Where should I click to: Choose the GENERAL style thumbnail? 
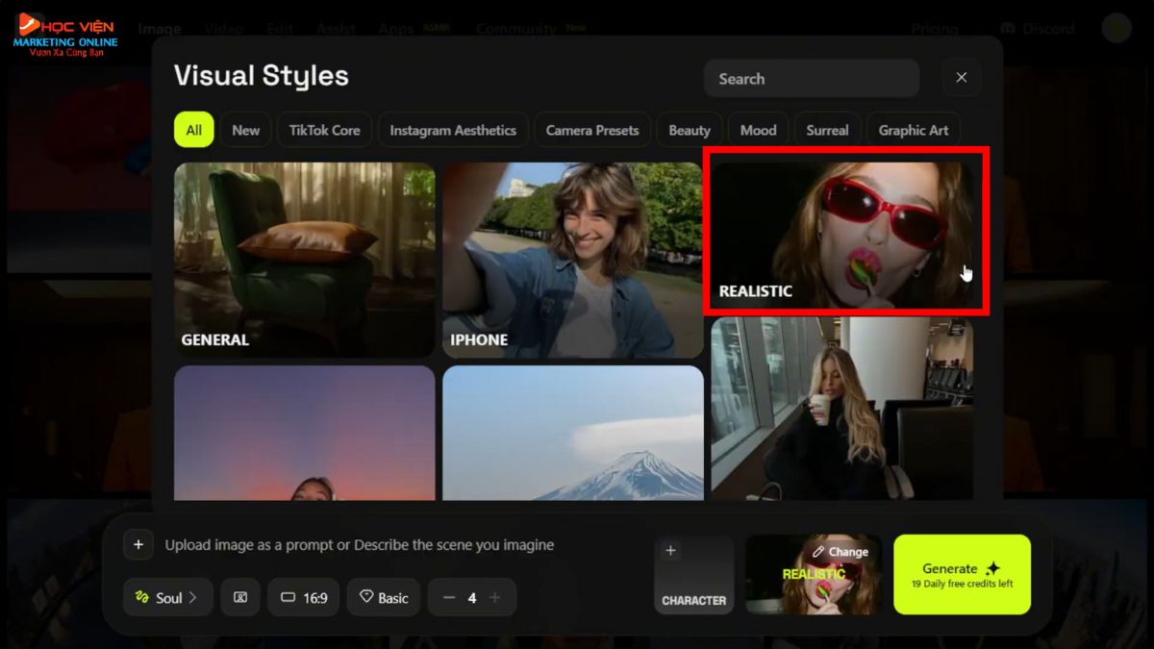[304, 260]
